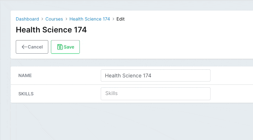
Task: Click the Skills placeholder text
Action: coord(111,93)
